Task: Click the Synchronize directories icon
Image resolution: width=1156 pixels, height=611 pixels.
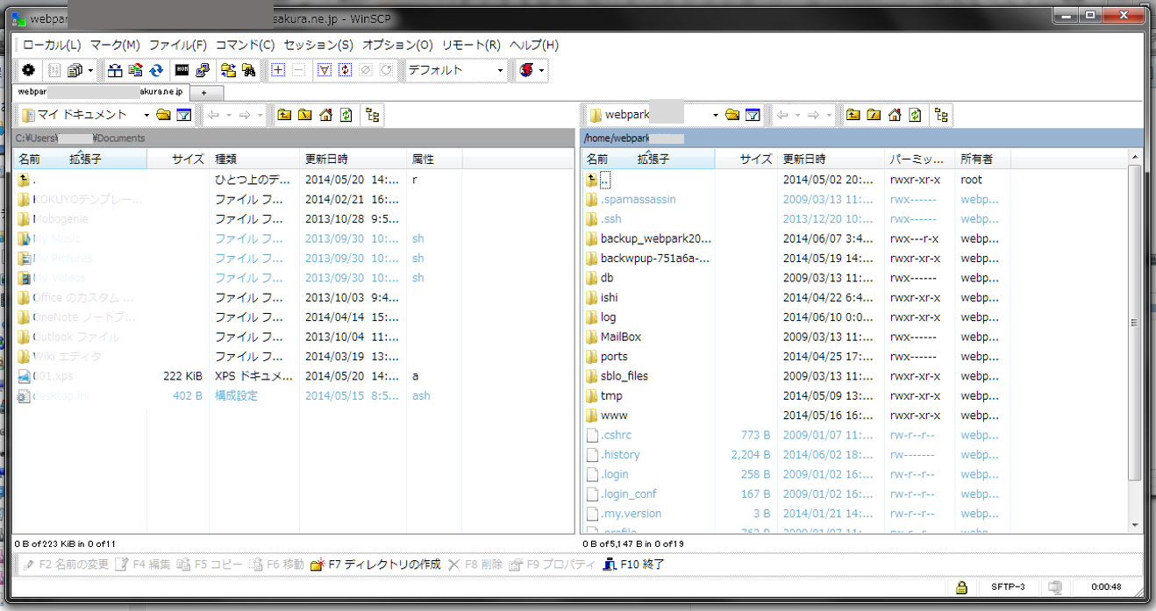Action: [x=115, y=70]
